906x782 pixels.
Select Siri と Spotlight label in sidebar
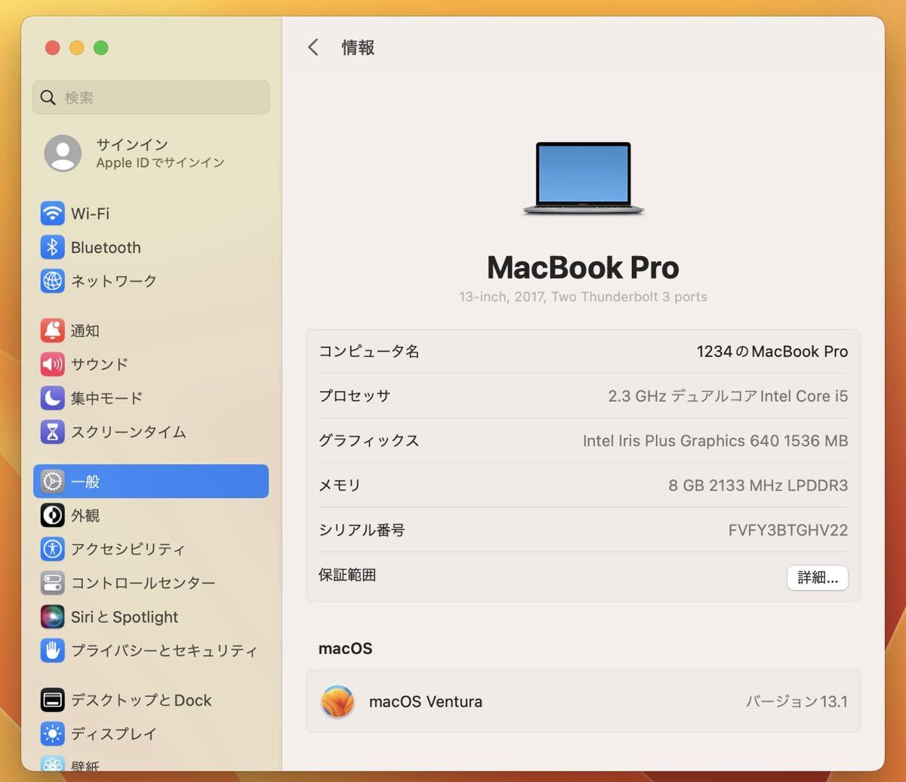pos(125,617)
